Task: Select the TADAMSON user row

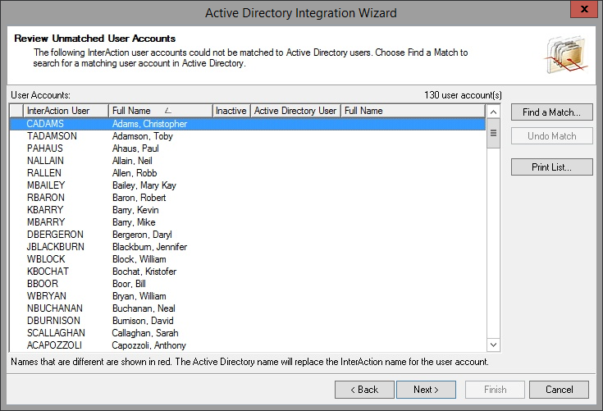Action: [x=248, y=136]
